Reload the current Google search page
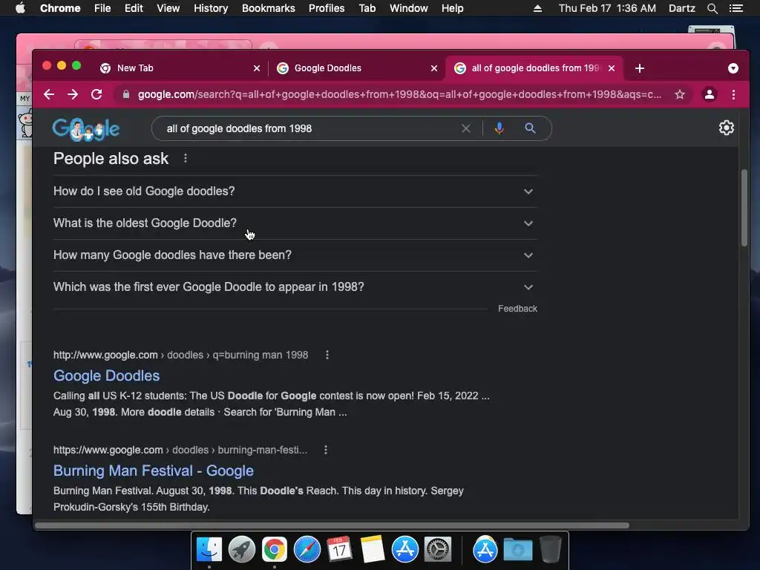 pyautogui.click(x=96, y=94)
